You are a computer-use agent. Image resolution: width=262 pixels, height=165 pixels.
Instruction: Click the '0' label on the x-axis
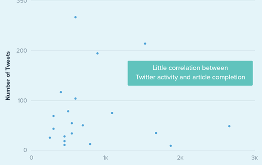click(x=31, y=158)
